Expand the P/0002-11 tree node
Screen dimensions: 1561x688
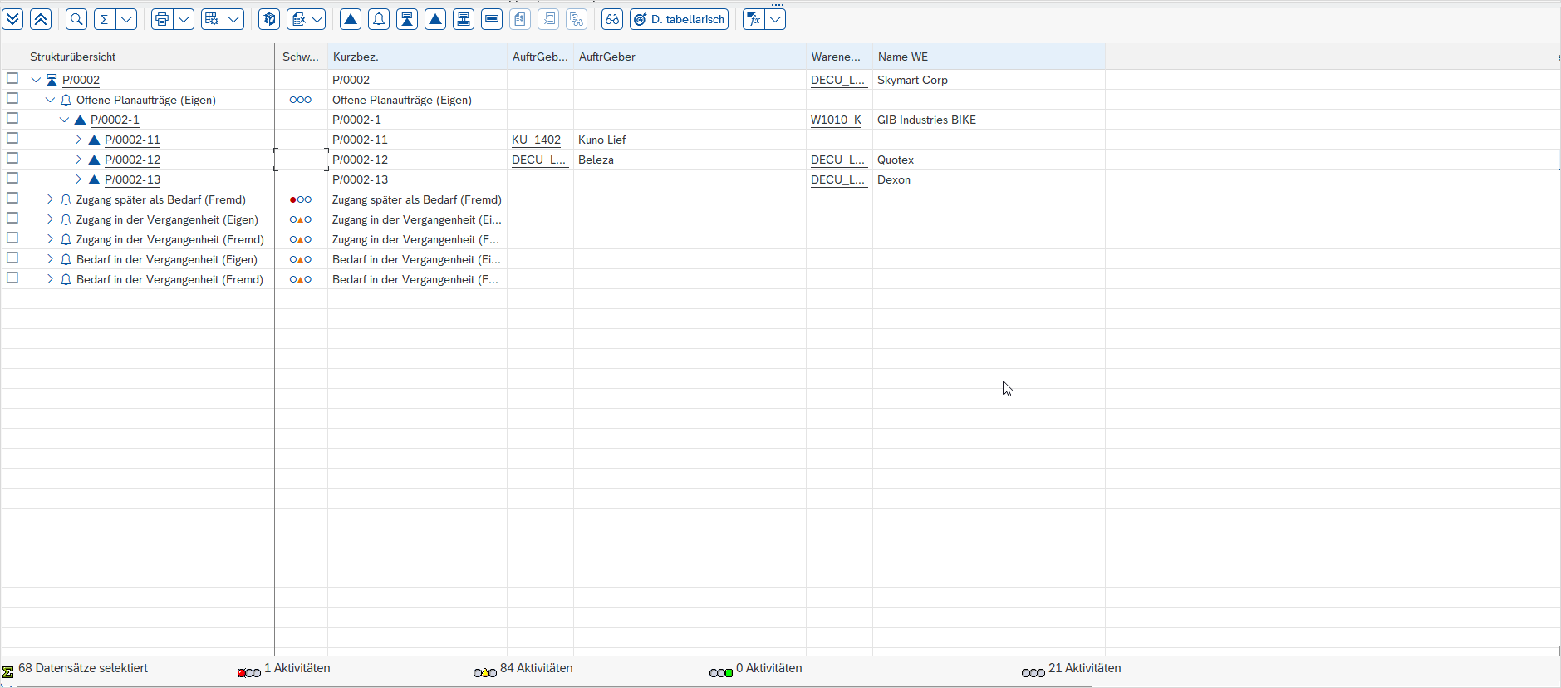coord(78,140)
